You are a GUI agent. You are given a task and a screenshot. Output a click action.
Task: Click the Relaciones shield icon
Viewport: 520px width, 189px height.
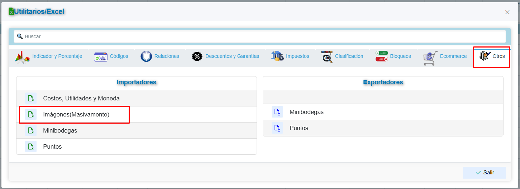coord(146,56)
